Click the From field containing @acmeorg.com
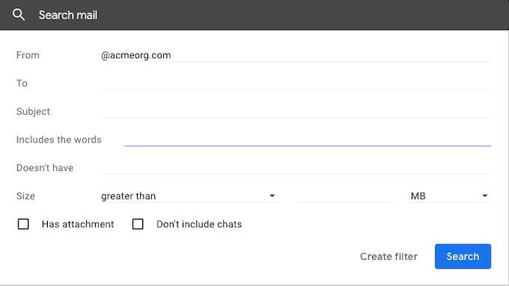The image size is (509, 286). point(296,55)
